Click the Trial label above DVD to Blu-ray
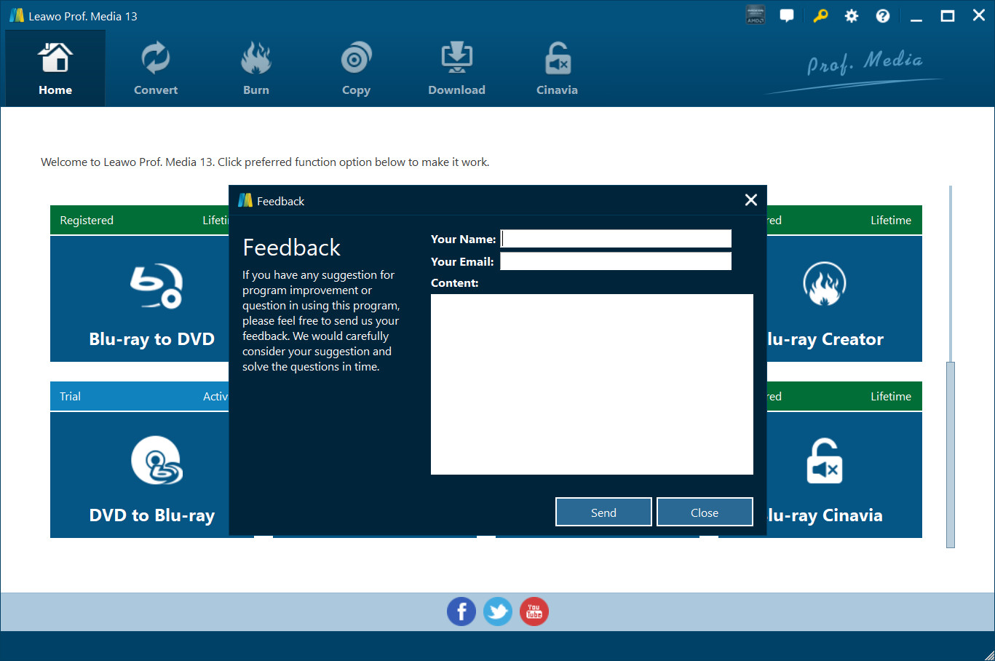The image size is (995, 661). (70, 397)
